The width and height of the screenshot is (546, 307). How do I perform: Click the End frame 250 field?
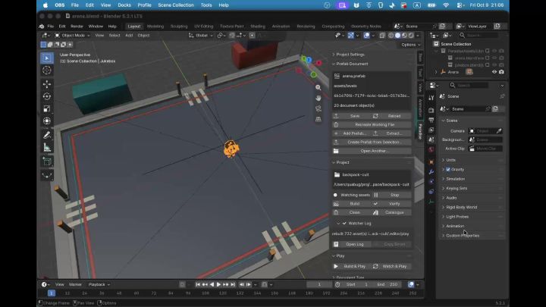pyautogui.click(x=388, y=285)
